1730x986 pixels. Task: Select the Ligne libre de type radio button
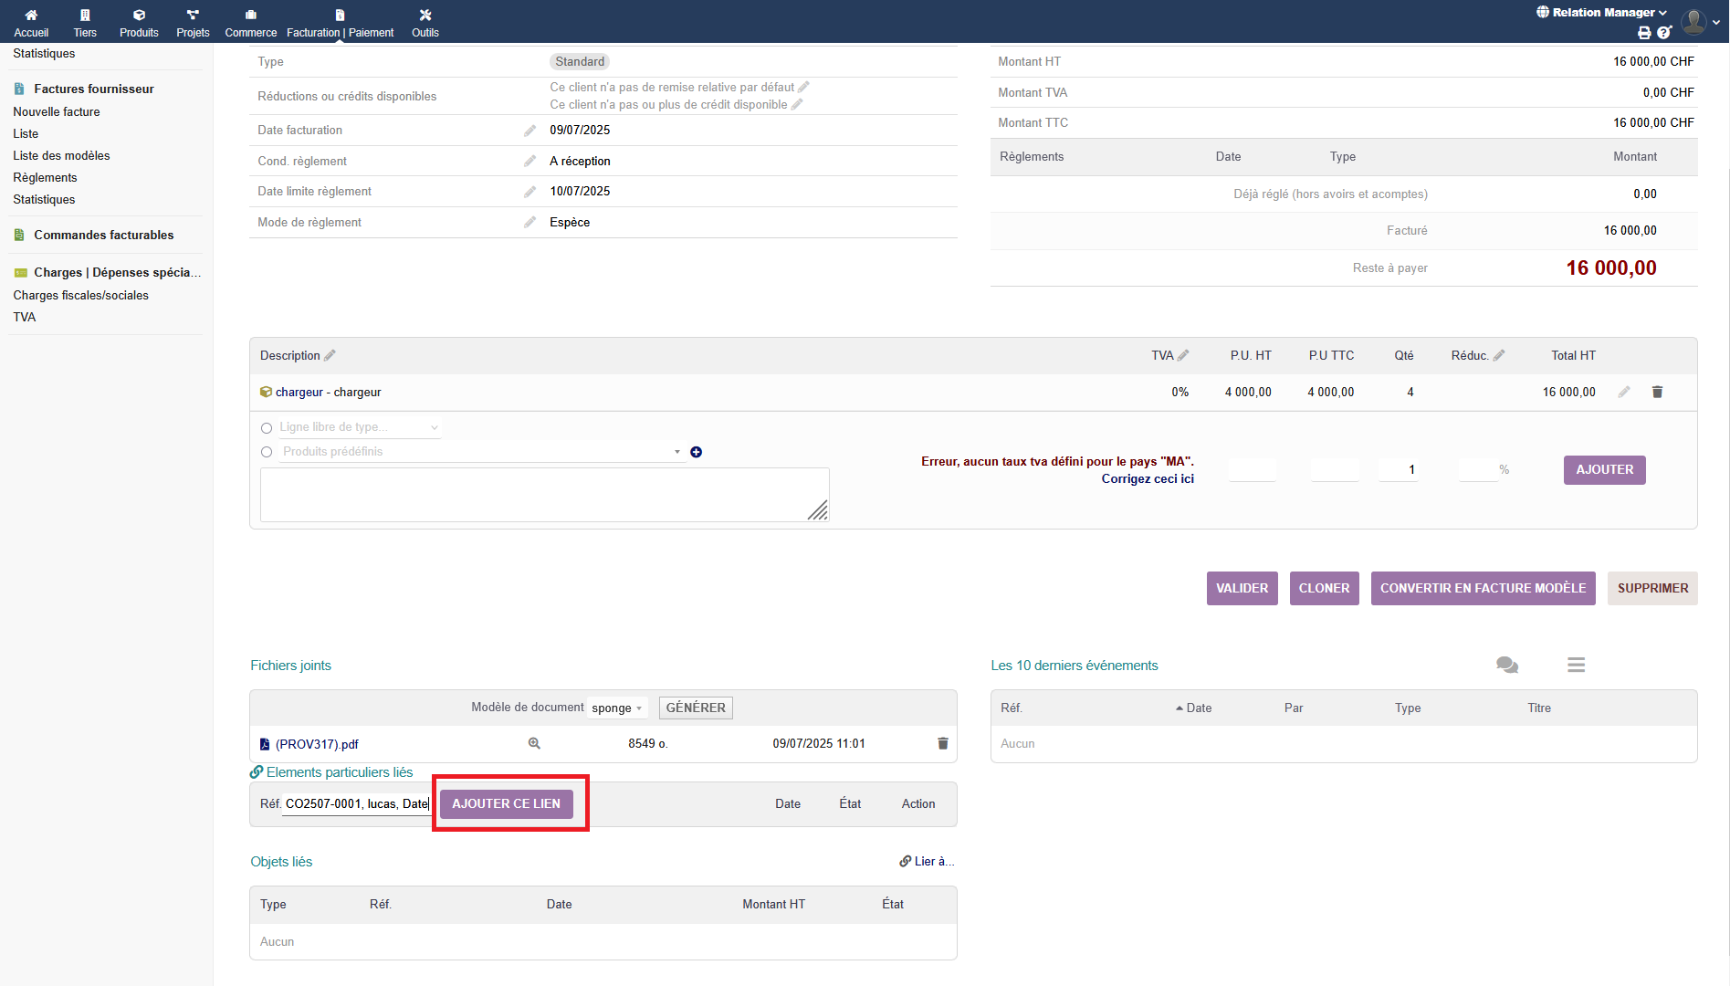point(267,428)
